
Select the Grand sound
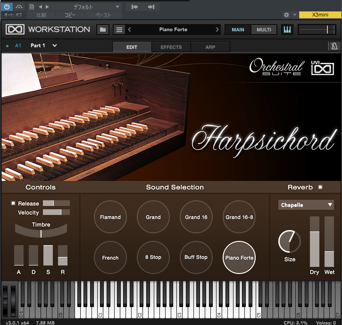(x=153, y=217)
